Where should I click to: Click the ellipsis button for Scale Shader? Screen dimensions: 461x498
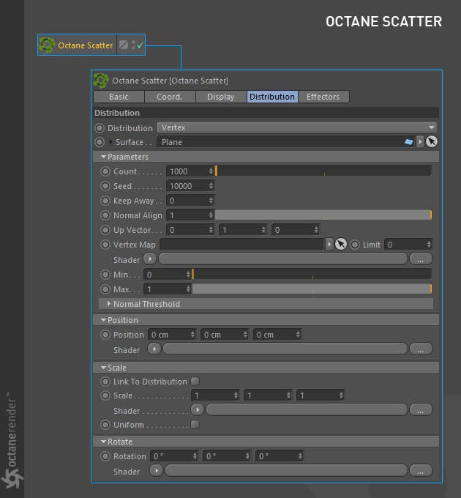[x=421, y=409]
